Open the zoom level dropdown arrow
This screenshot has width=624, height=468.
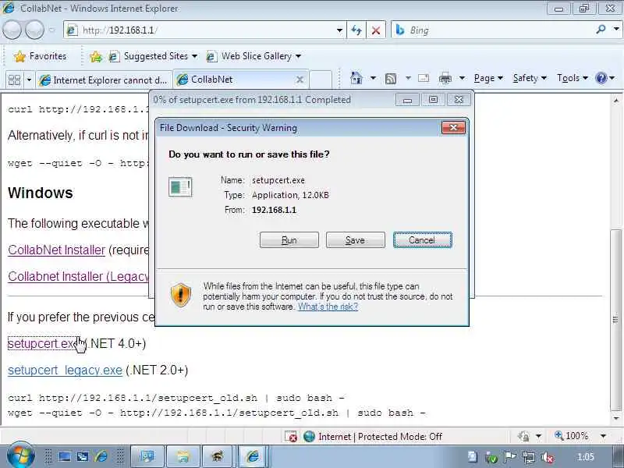603,436
